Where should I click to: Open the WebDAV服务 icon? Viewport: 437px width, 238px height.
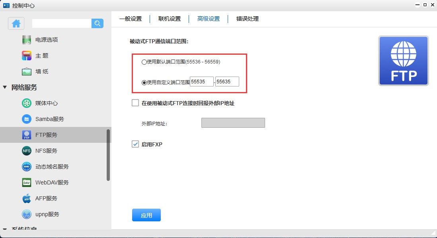tap(27, 182)
